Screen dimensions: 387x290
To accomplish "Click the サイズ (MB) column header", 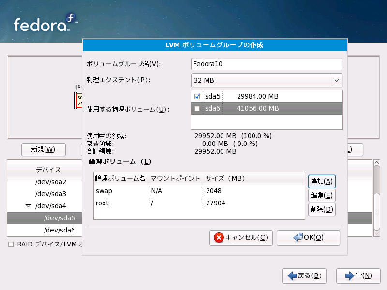I will pos(254,178).
